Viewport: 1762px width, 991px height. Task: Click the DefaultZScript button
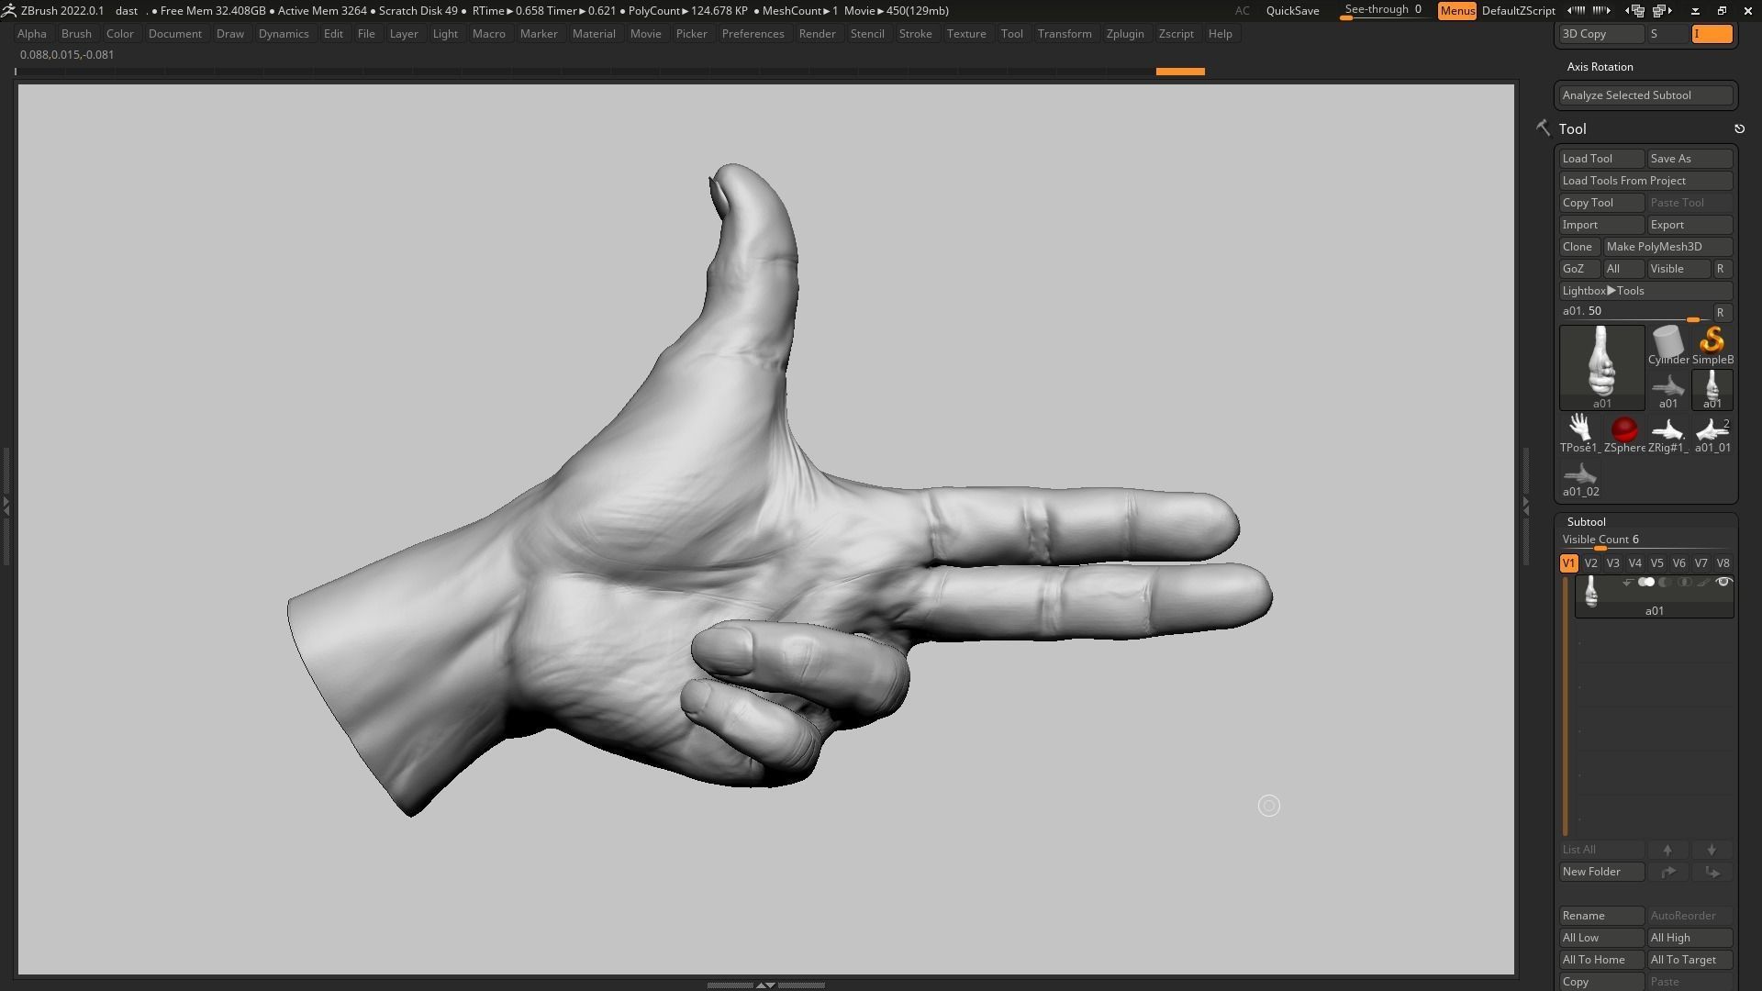1519,11
